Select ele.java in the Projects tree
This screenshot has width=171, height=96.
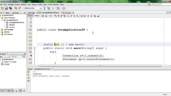point(12,25)
